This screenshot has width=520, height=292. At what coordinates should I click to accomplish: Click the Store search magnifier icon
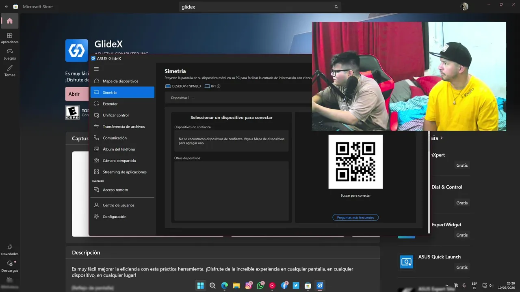click(336, 7)
